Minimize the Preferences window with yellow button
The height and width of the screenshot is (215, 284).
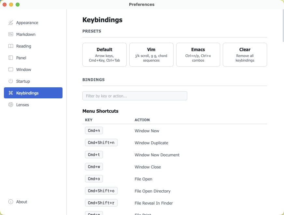11,5
